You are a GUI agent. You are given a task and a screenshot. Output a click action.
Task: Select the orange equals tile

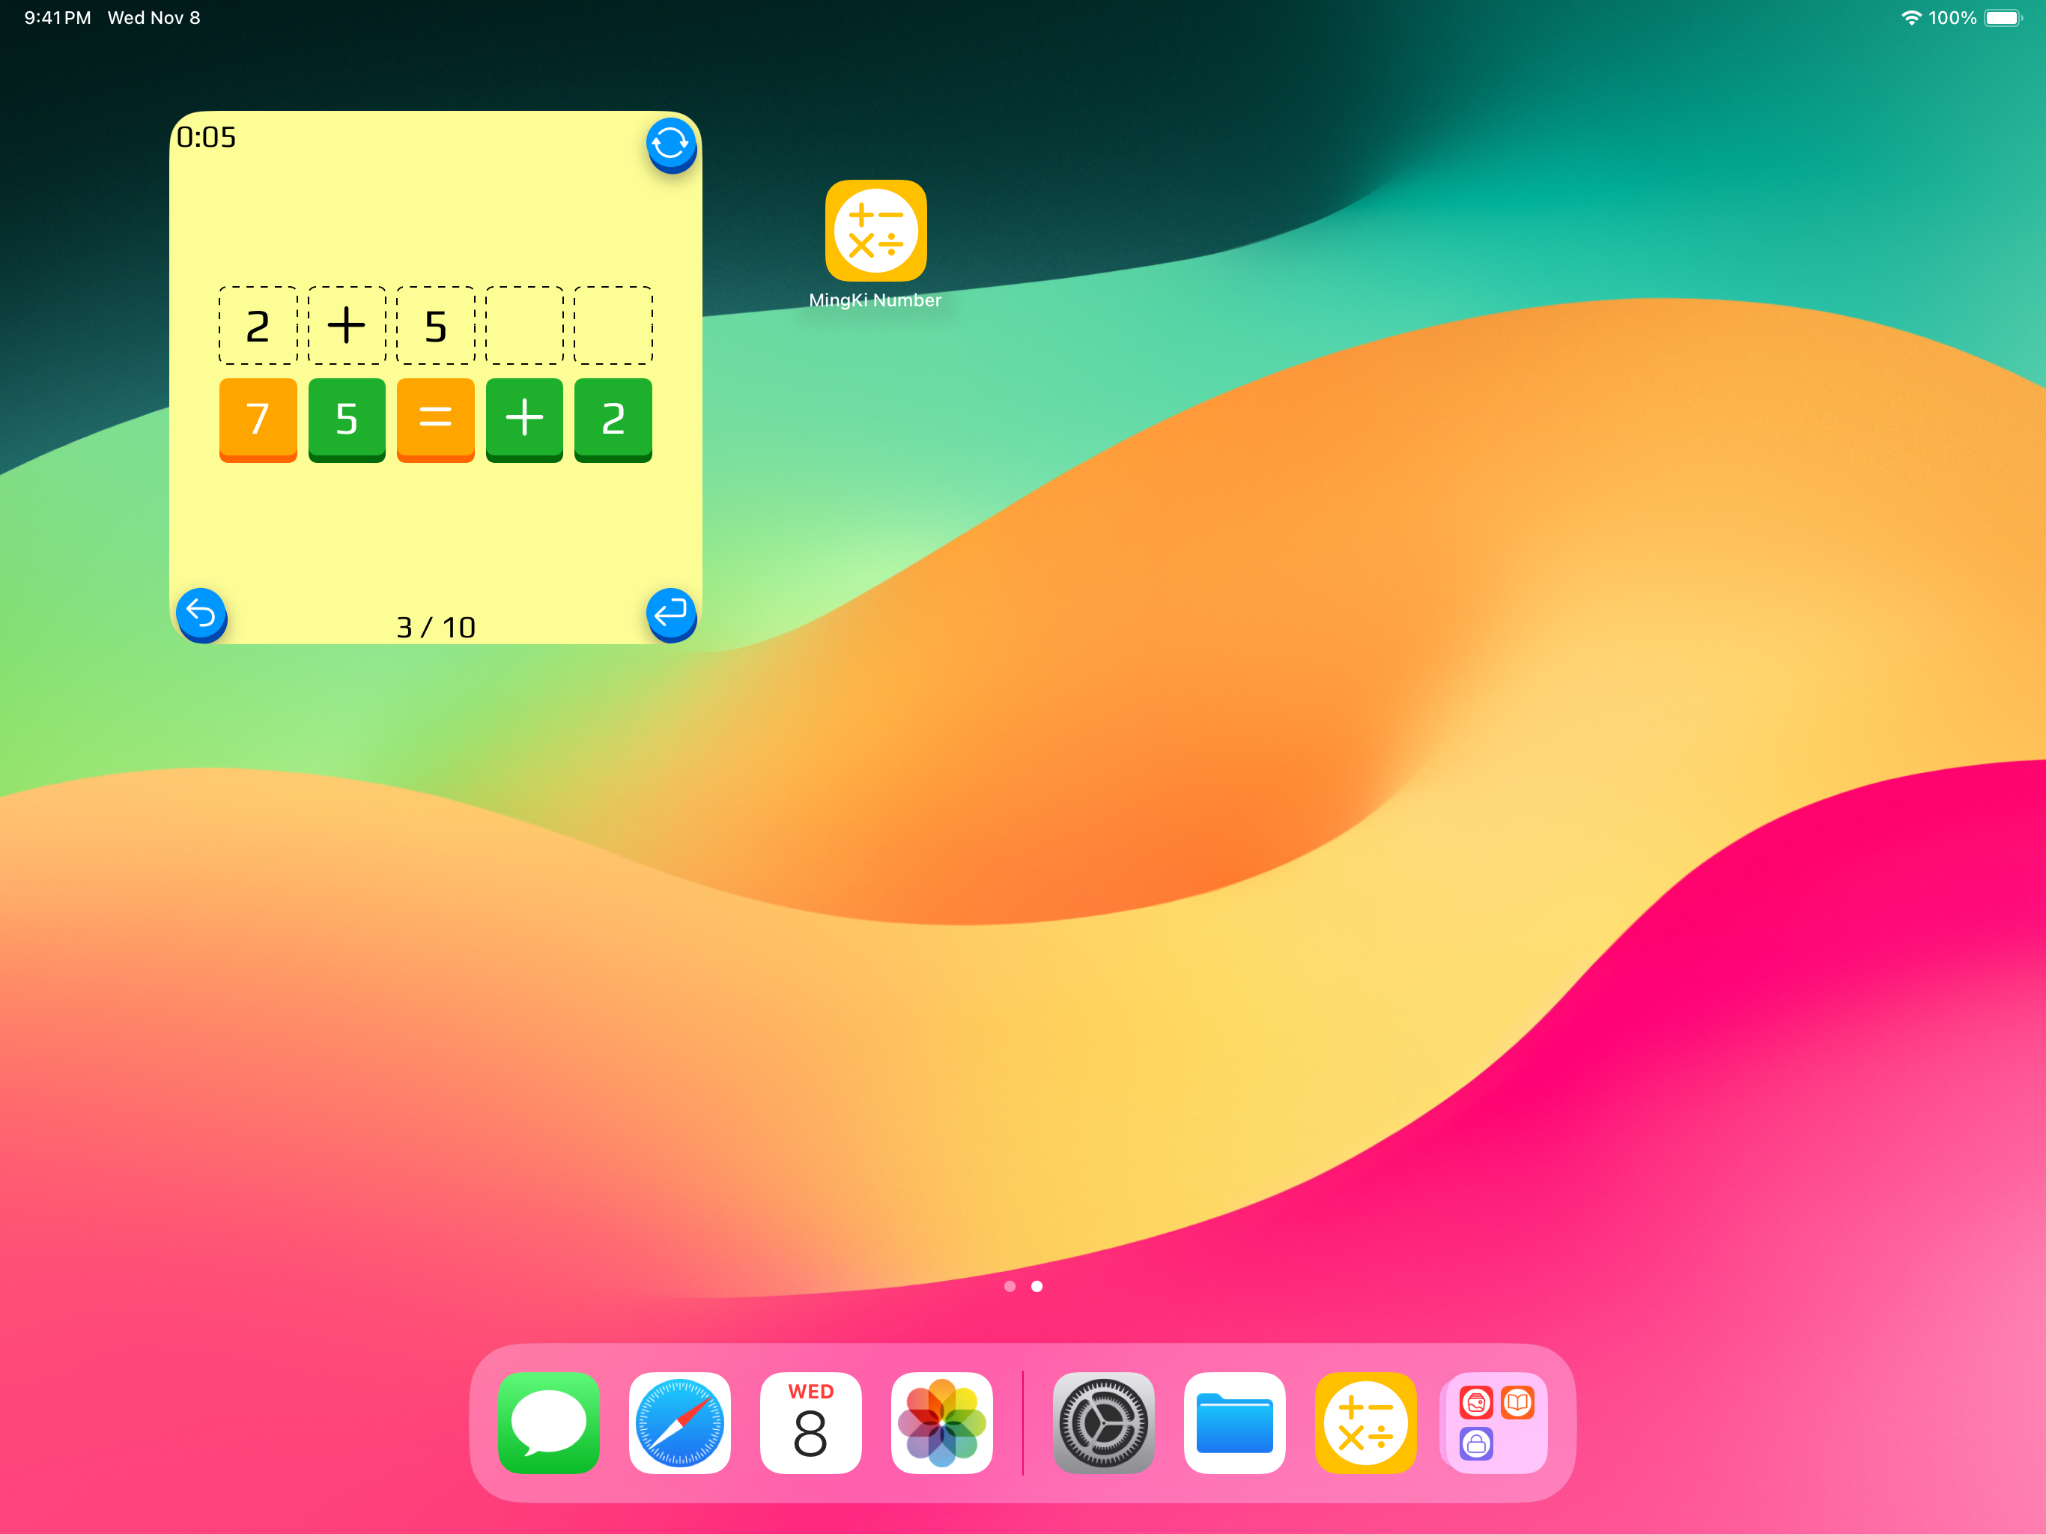436,420
